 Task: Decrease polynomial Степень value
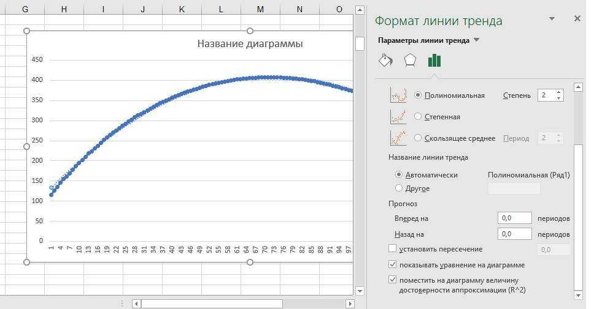[559, 99]
